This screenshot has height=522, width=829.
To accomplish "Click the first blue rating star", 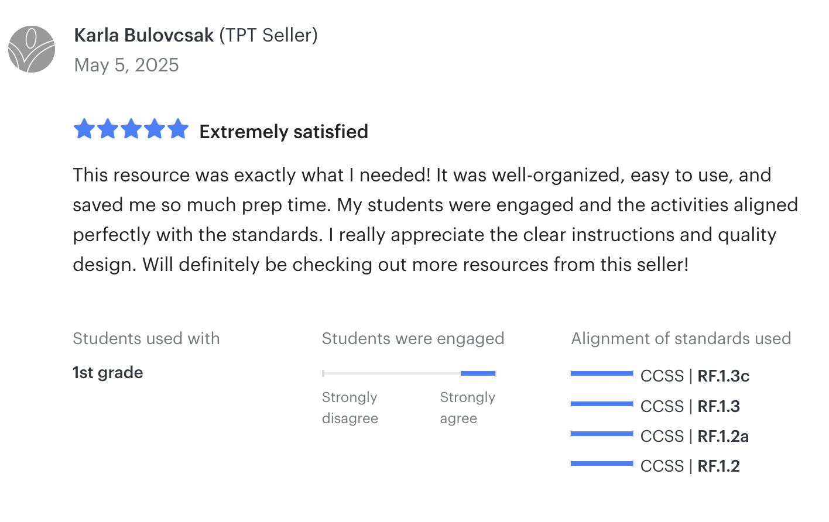I will 84,129.
